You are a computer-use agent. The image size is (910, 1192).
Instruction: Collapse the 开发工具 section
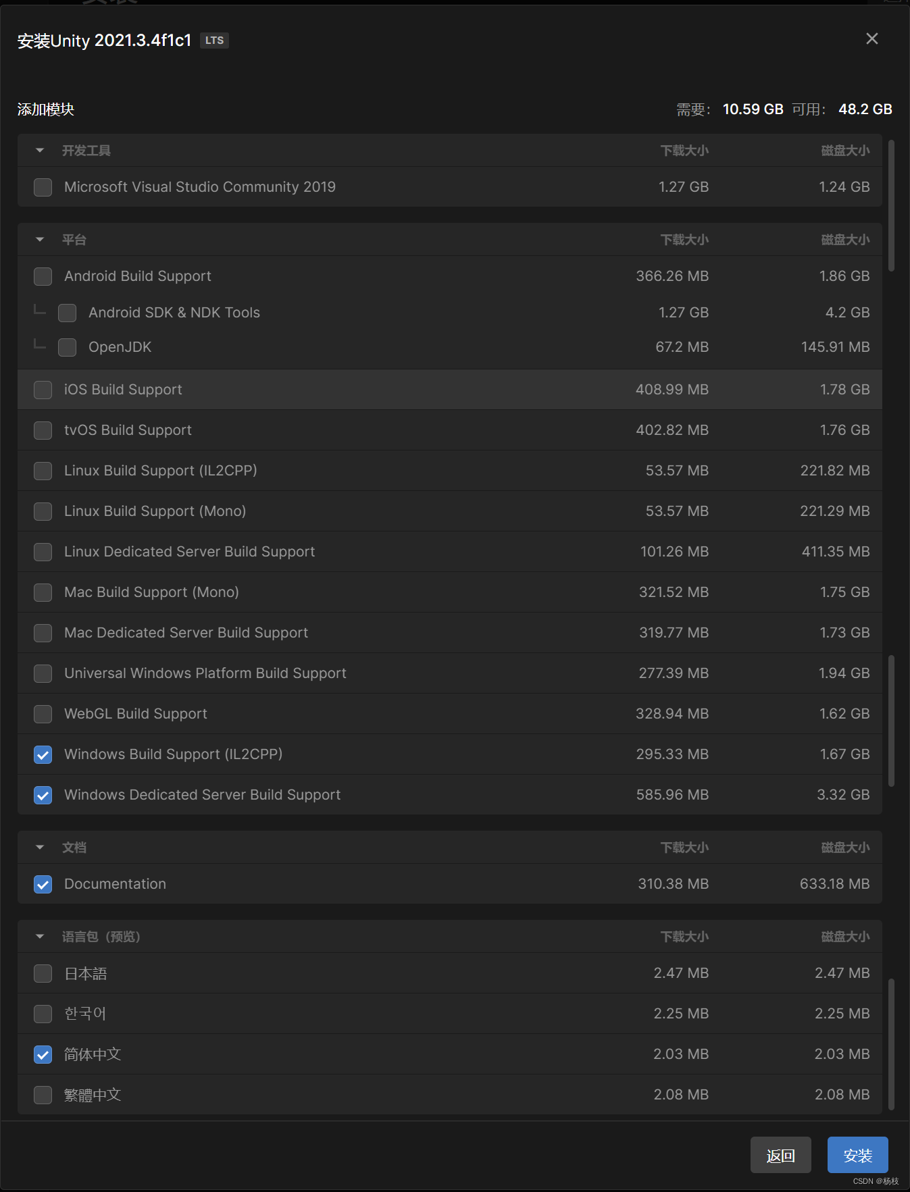tap(40, 151)
